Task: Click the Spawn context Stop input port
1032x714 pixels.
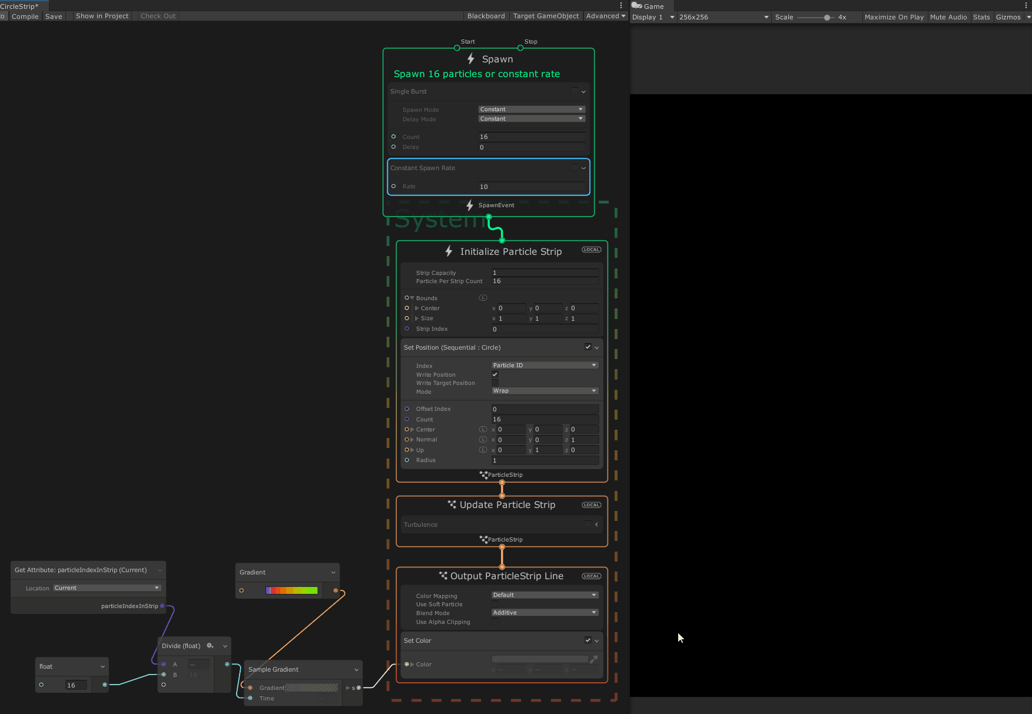Action: [x=520, y=48]
